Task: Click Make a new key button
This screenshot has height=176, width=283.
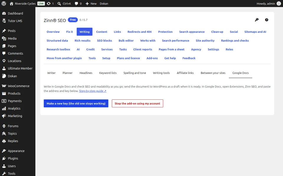Action: coord(76,104)
